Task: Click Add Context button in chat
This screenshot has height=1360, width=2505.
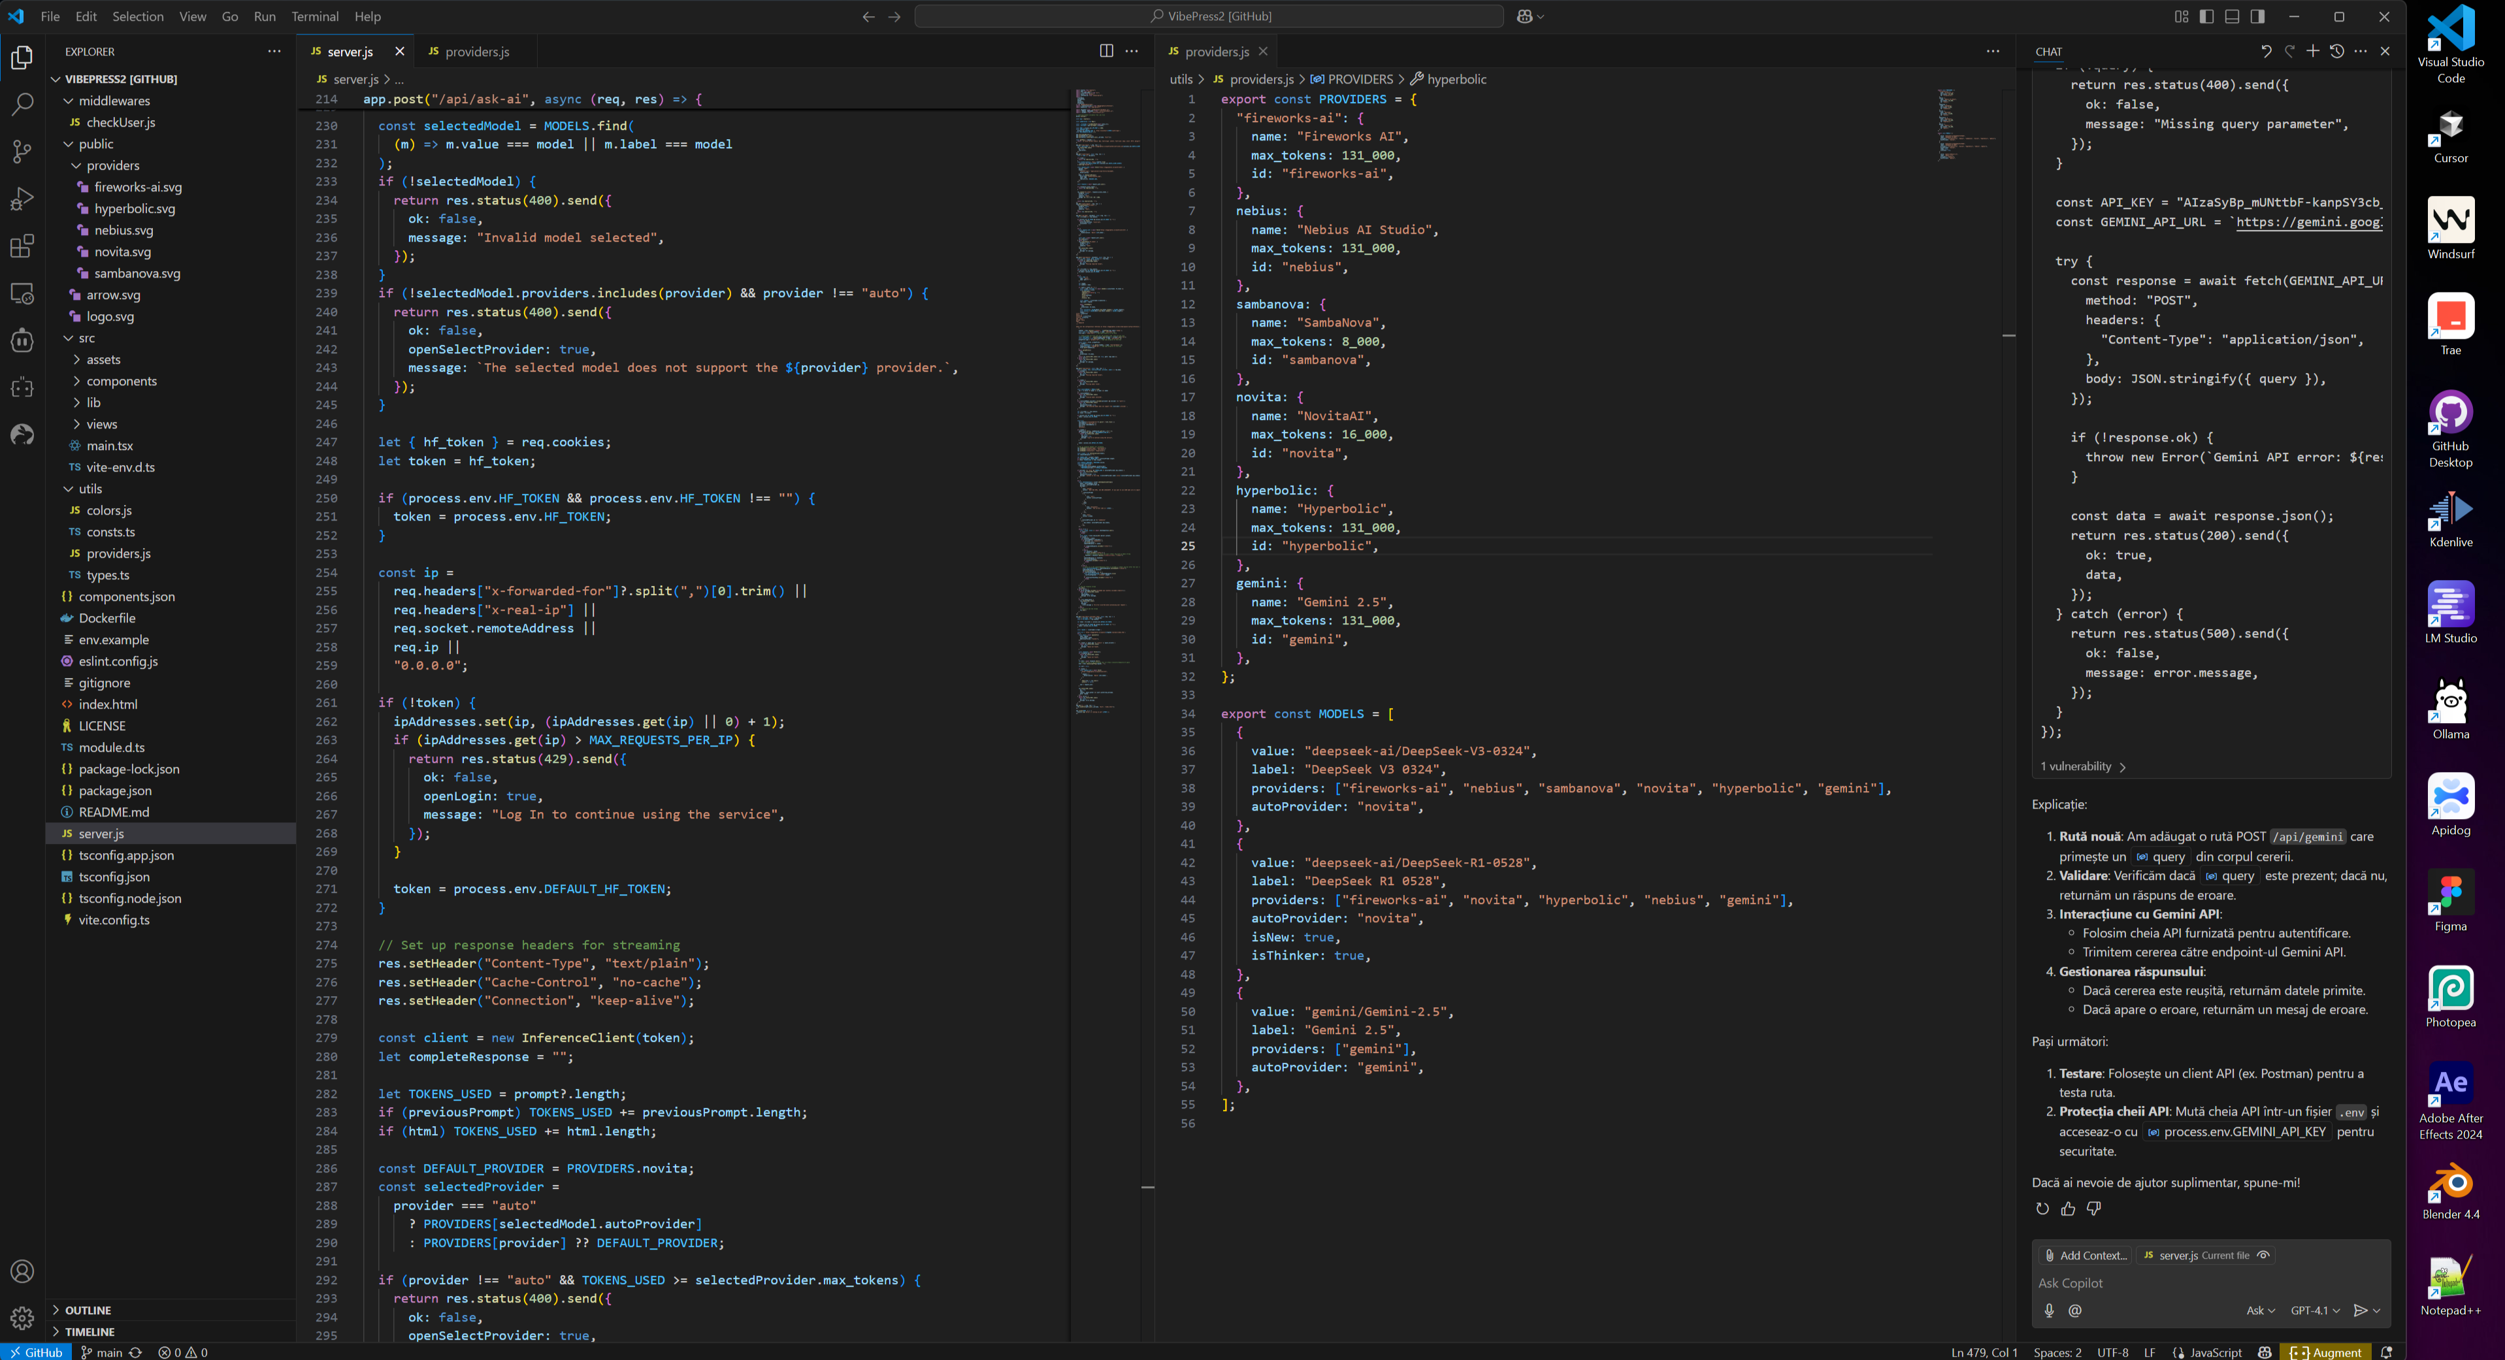Action: click(x=2085, y=1255)
